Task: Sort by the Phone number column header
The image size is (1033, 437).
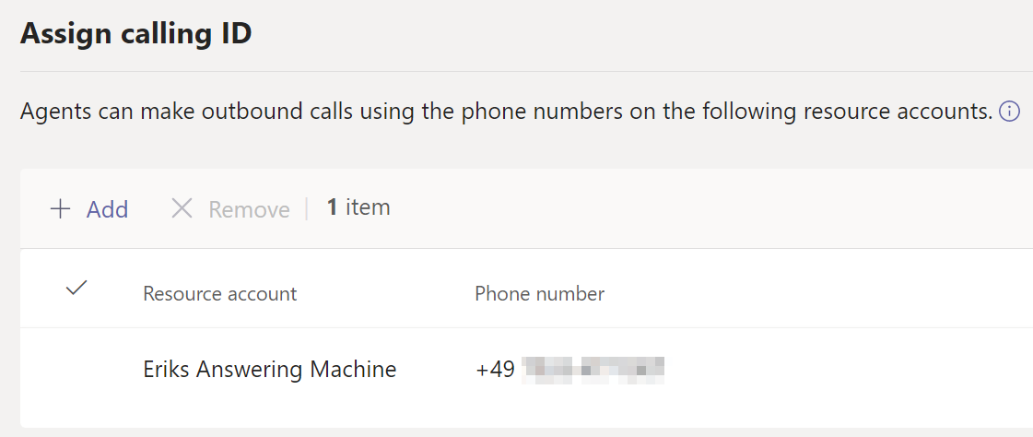Action: (539, 294)
